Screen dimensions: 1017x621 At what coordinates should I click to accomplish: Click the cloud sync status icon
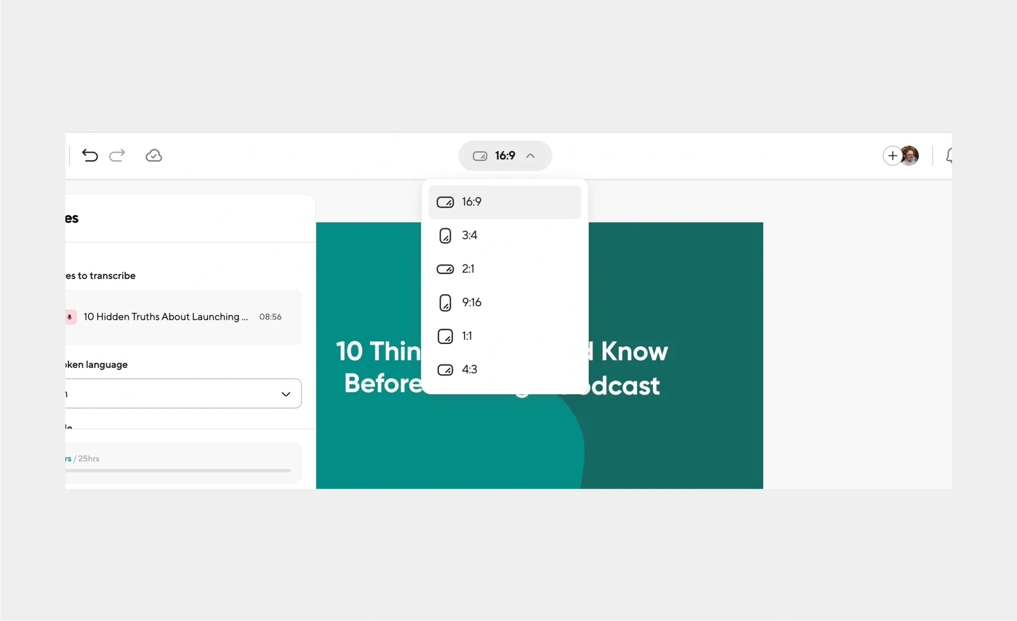click(x=154, y=156)
